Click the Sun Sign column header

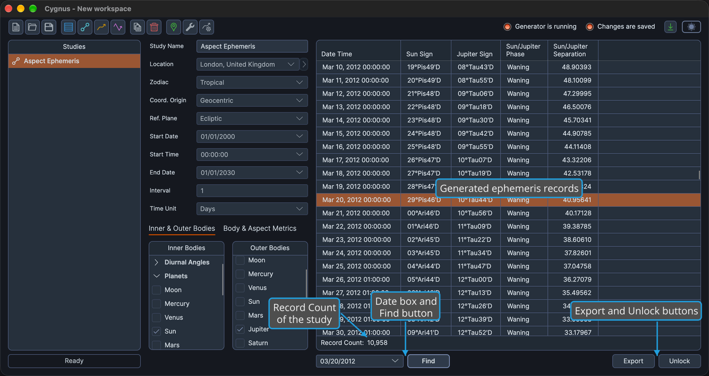426,50
